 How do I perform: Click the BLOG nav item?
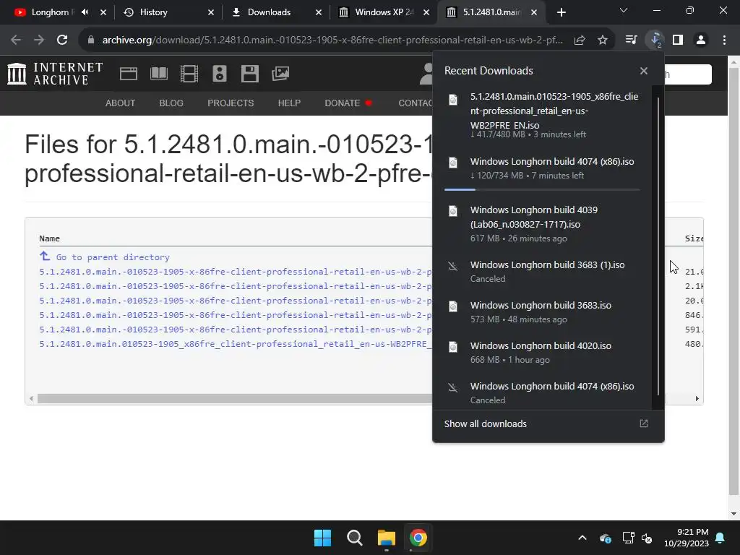coord(171,103)
